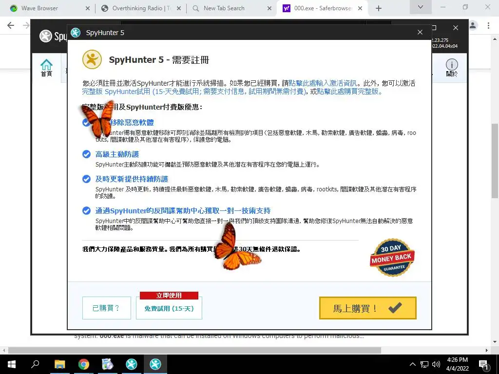Switch to the 000.exe - Saferbrowser tab
The image size is (499, 374).
(x=323, y=8)
